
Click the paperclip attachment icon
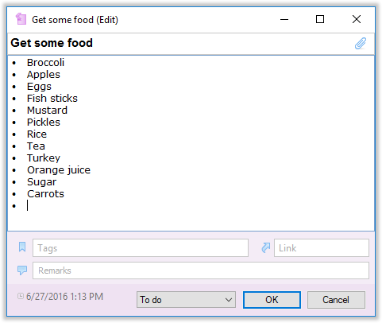[x=361, y=44]
